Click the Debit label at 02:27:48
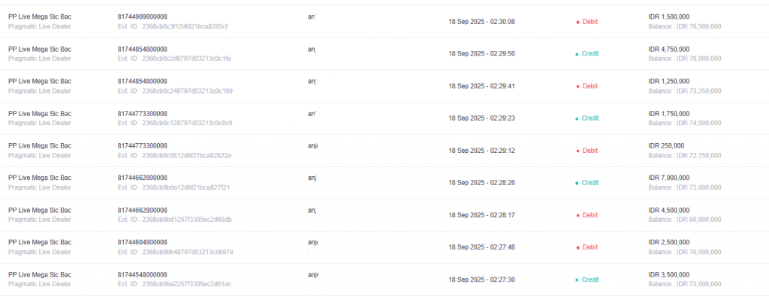This screenshot has width=769, height=296. click(x=590, y=247)
